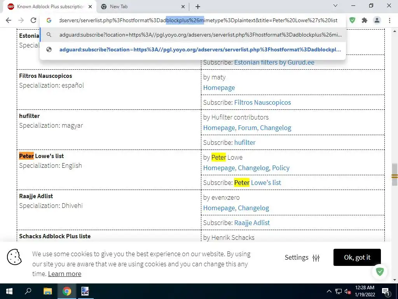Open the taskbar clock and date
The height and width of the screenshot is (299, 398).
click(x=365, y=291)
